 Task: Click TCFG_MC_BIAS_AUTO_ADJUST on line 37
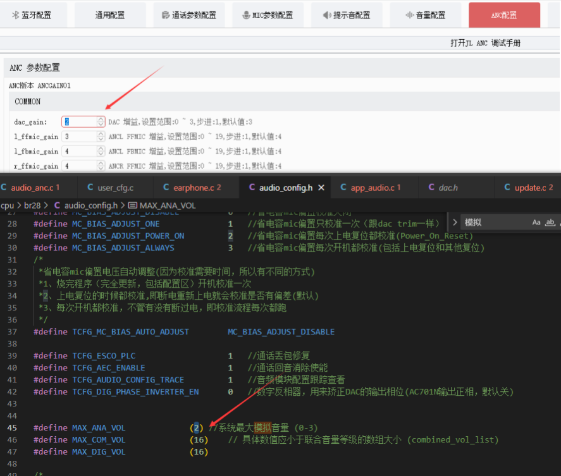coord(130,332)
